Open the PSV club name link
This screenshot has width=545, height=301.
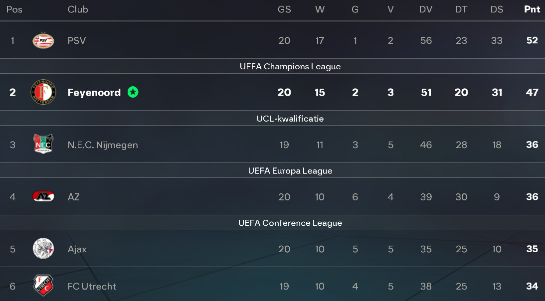pyautogui.click(x=77, y=40)
